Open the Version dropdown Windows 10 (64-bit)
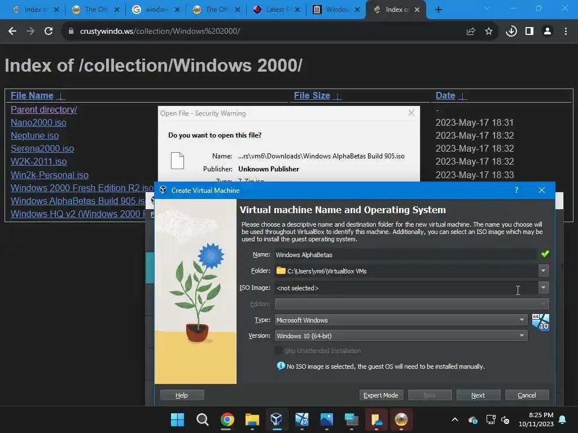The image size is (578, 433). (401, 336)
